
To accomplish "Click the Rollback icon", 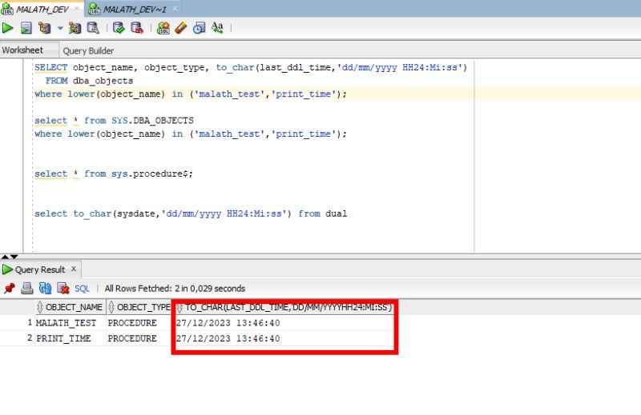I will [137, 28].
